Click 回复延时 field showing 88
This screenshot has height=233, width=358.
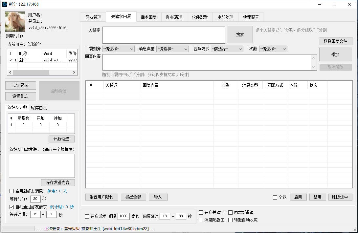(x=181, y=216)
